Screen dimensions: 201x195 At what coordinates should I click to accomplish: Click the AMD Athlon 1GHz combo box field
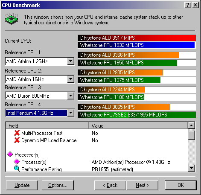click(x=40, y=79)
